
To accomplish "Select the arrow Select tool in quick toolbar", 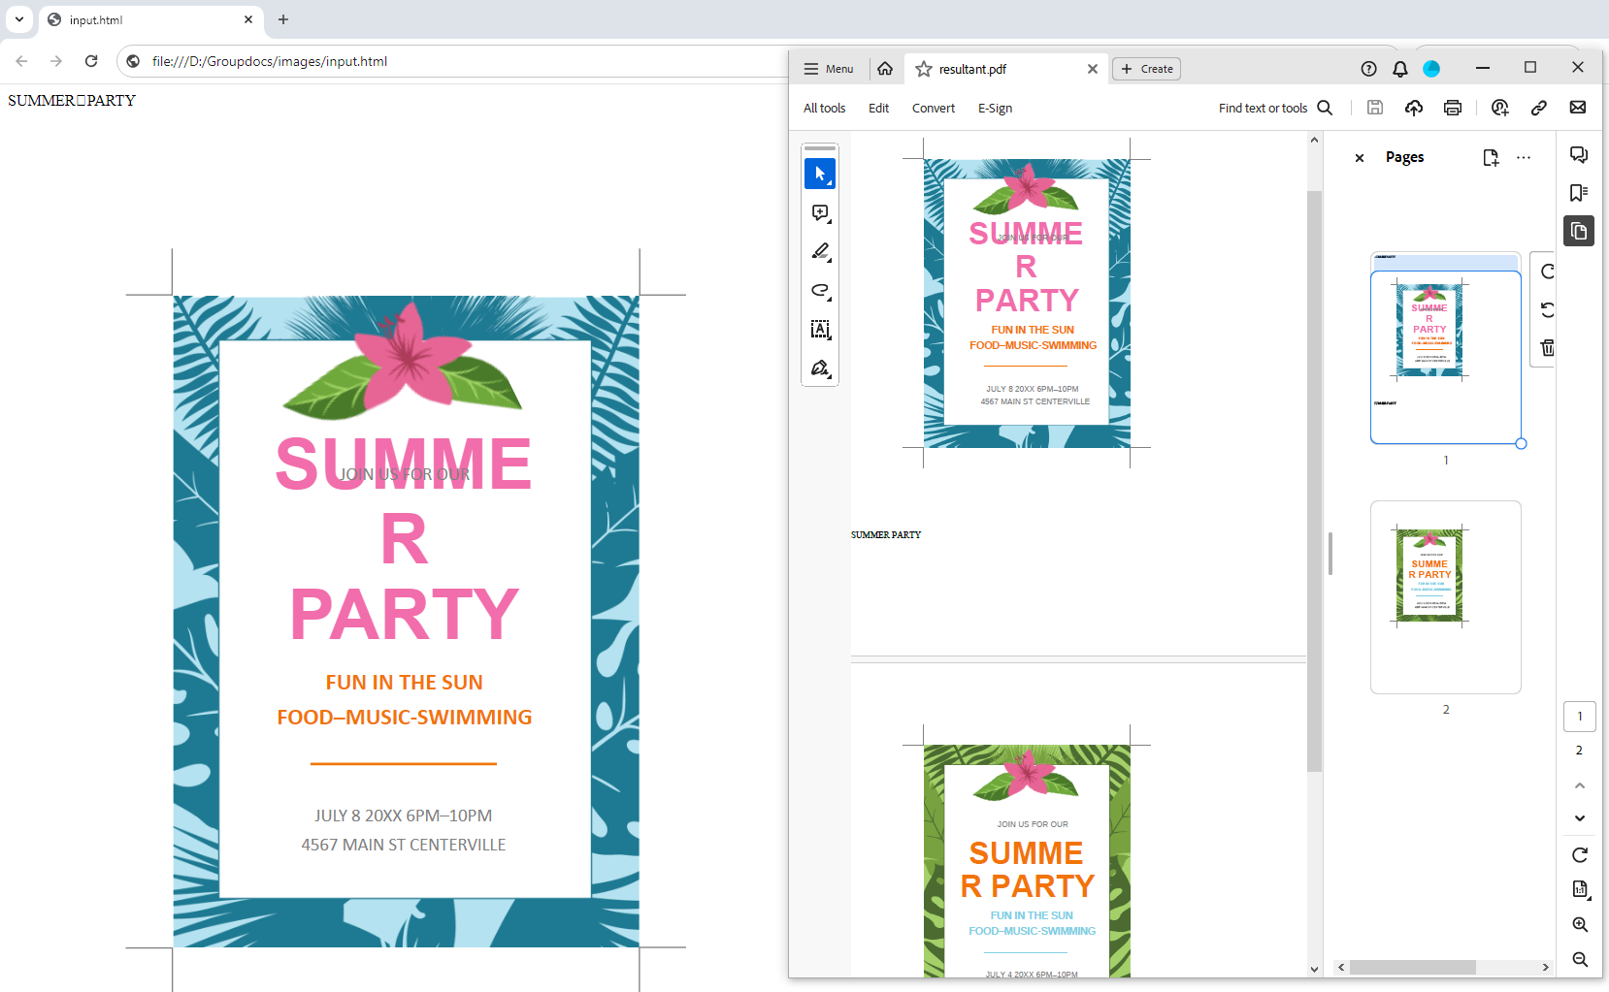I will pyautogui.click(x=820, y=174).
